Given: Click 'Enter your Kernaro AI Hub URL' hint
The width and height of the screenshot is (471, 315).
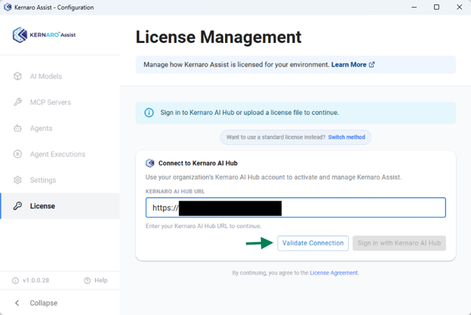Looking at the screenshot, I should coord(203,226).
